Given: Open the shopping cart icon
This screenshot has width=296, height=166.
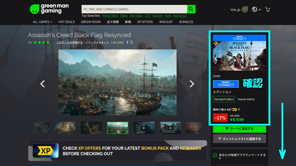Looking at the screenshot, I should 268,9.
